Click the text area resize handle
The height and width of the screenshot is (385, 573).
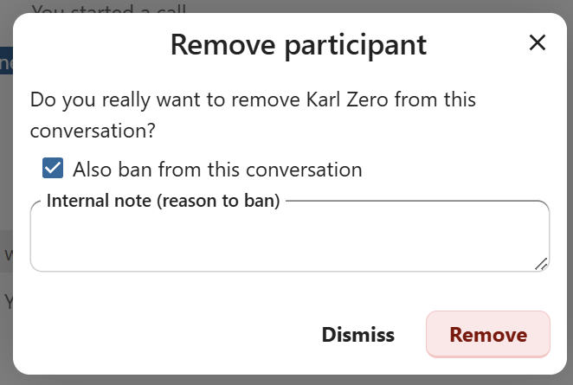point(541,263)
